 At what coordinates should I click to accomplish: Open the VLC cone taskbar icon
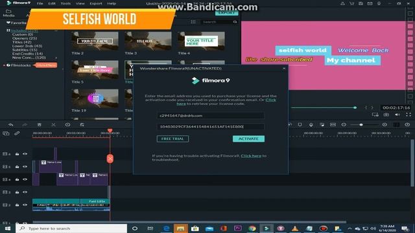pyautogui.click(x=295, y=228)
